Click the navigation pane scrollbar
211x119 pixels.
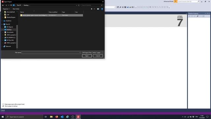(17, 36)
